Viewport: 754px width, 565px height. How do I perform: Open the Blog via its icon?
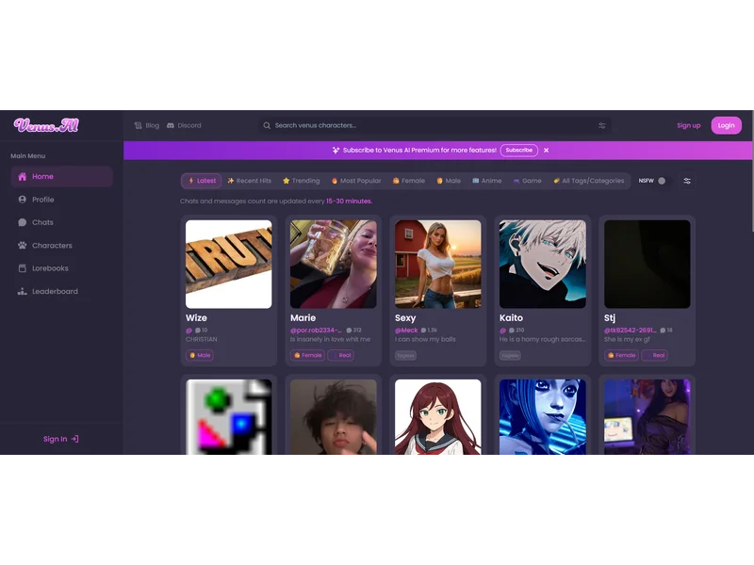tap(137, 125)
